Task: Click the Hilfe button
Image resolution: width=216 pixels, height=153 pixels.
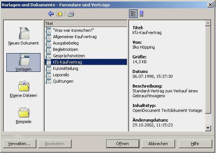Action: [195, 144]
